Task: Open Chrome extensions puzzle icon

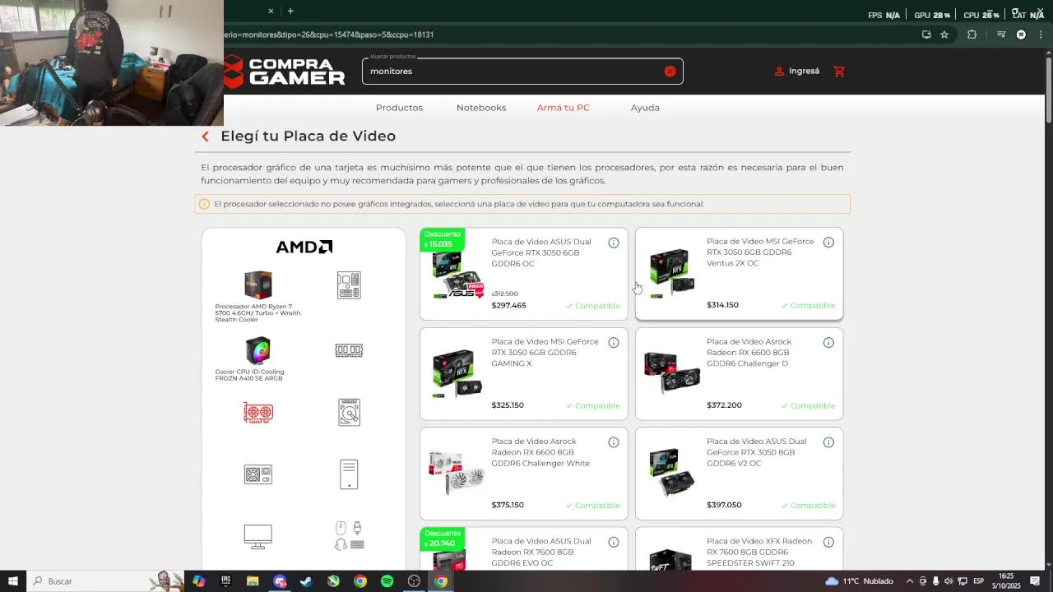Action: 972,35
